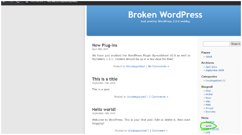Image resolution: width=242 pixels, height=135 pixels.
Task: Visit the Ryan blogroll link
Action: coord(208,98)
